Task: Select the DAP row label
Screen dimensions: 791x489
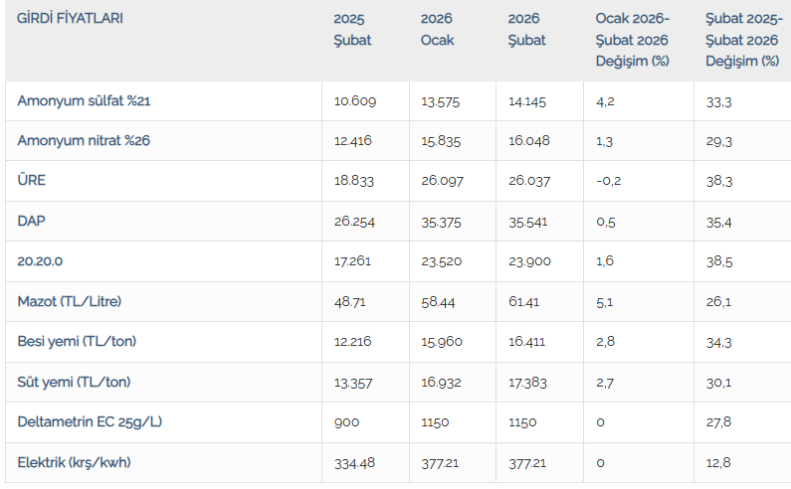Action: click(32, 222)
